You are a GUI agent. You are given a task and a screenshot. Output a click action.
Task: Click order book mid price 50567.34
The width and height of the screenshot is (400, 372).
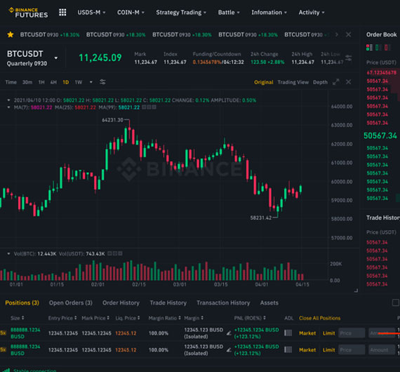click(380, 135)
